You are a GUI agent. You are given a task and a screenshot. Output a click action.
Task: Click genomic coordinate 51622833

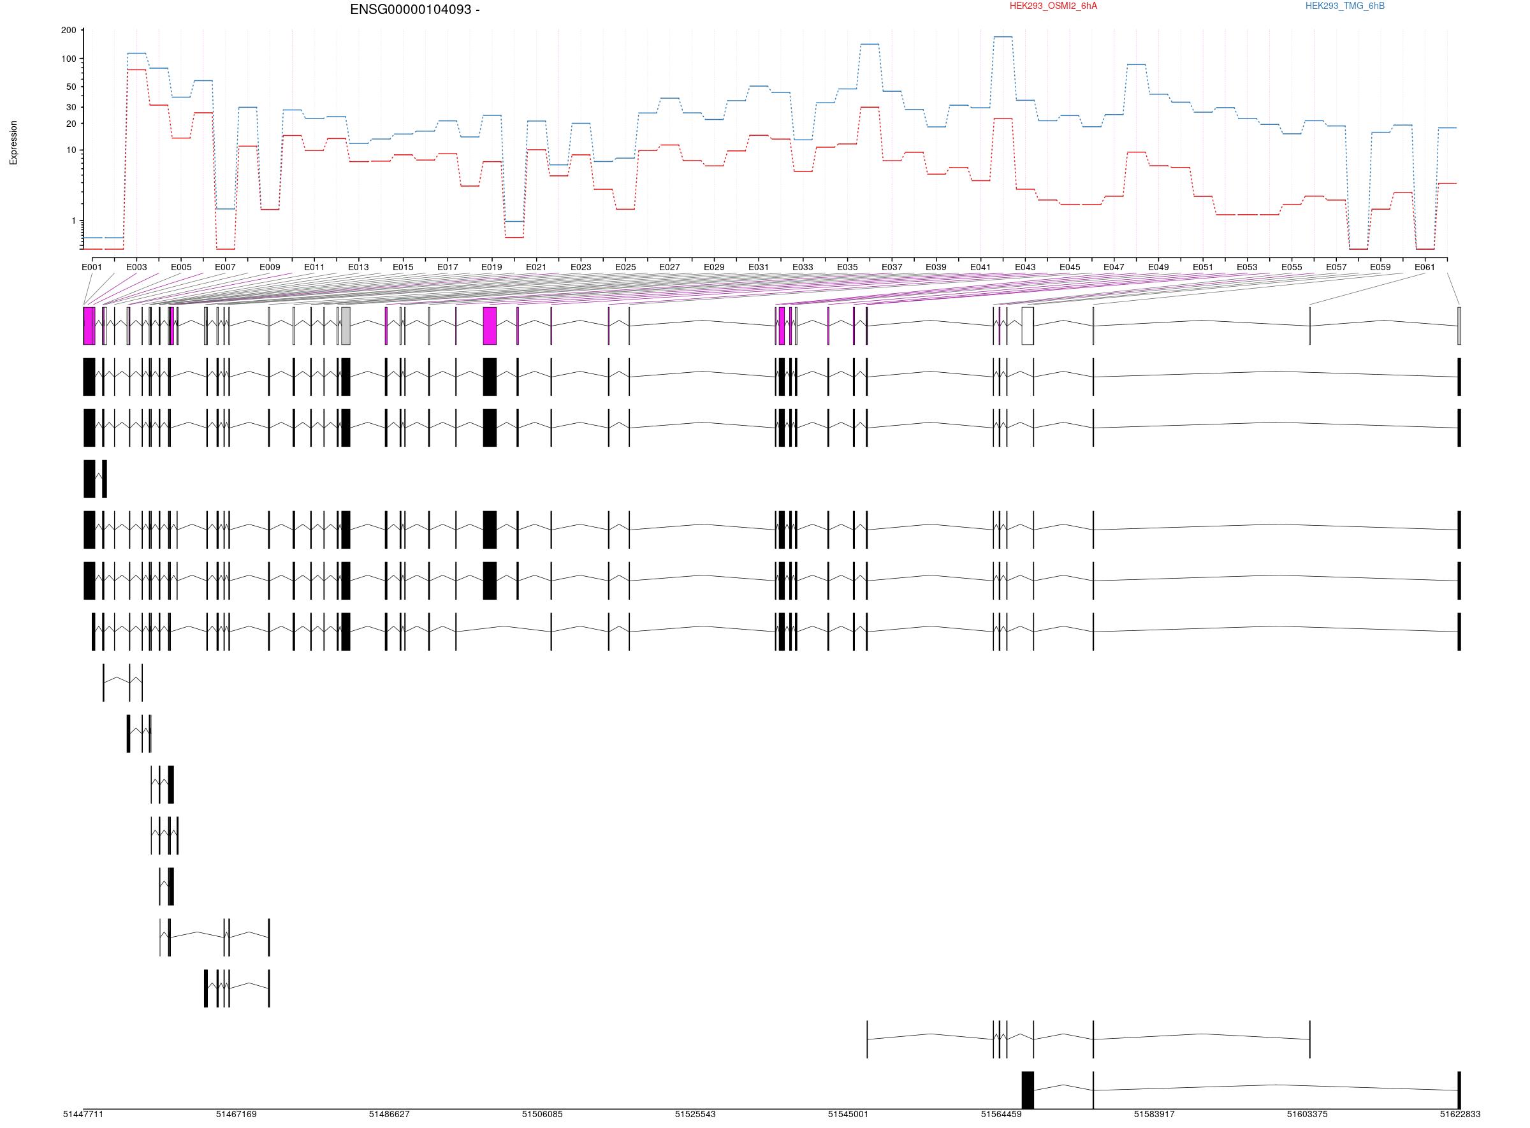(x=1461, y=1115)
